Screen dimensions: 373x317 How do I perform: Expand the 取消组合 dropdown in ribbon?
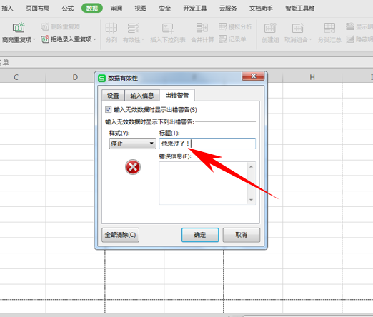[310, 39]
